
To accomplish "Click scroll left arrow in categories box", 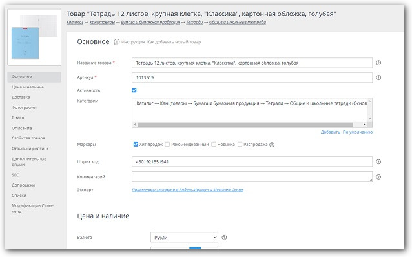I will [x=135, y=125].
